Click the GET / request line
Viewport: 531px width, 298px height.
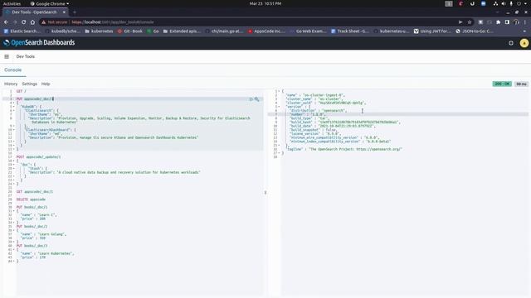point(21,91)
